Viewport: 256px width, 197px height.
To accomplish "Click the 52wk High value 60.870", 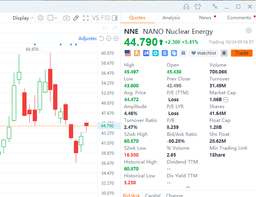I will pyautogui.click(x=131, y=141).
